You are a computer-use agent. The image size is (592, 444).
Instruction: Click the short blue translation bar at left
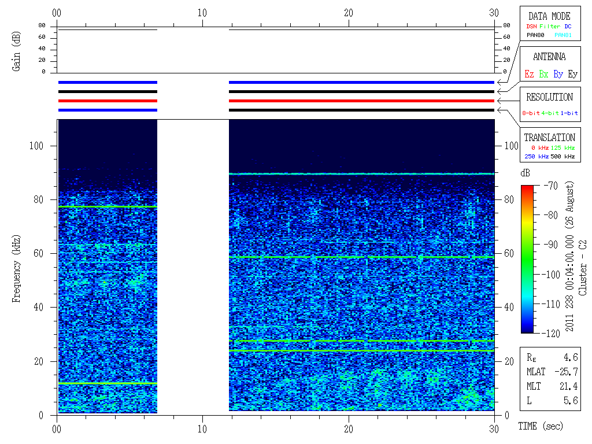pos(108,110)
